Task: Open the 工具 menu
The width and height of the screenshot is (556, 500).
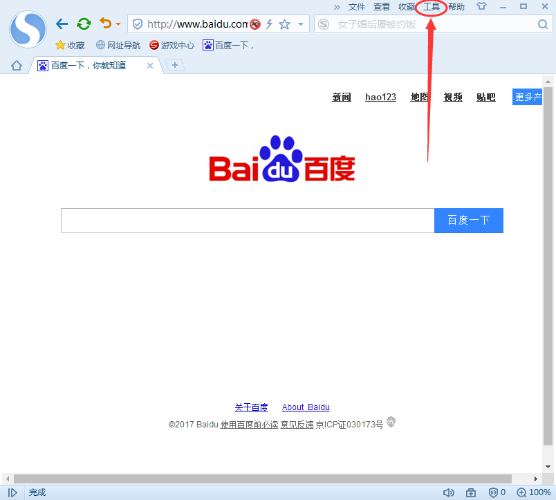Action: pos(430,7)
